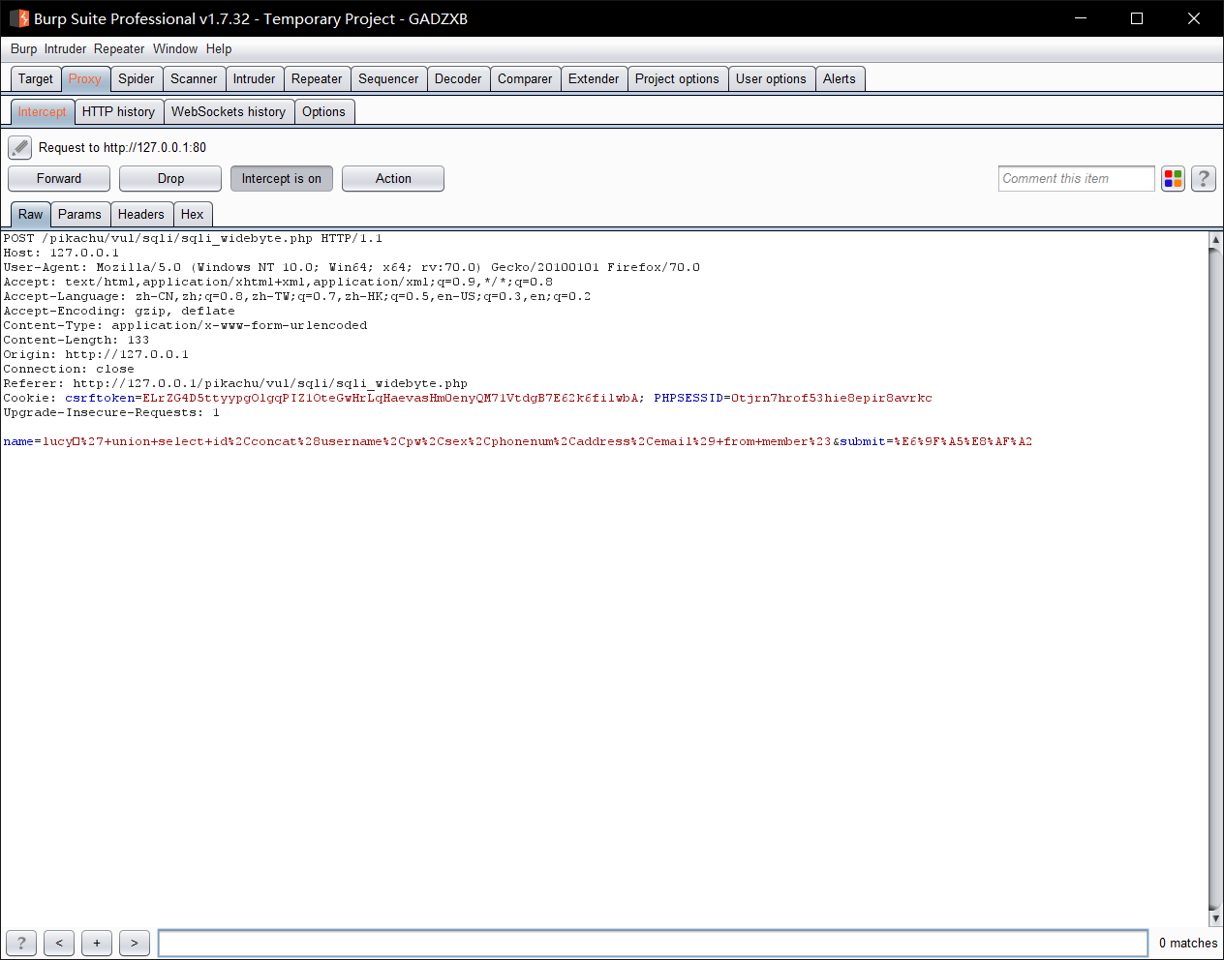This screenshot has height=960, width=1224.
Task: Go to next search match arrow
Action: click(x=135, y=943)
